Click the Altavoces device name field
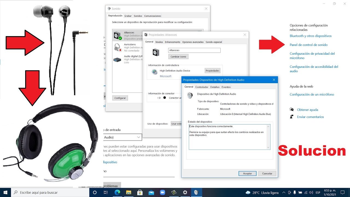The height and width of the screenshot is (197, 350). 194,50
